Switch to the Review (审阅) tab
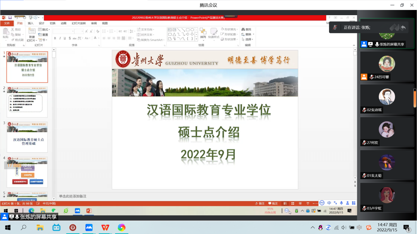Screen dimensions: 417x234 94,23
